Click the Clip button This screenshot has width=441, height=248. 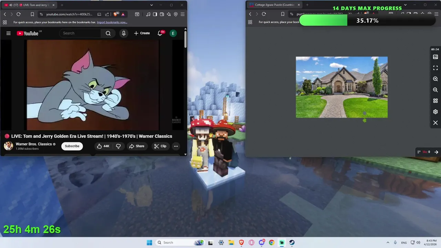pyautogui.click(x=160, y=146)
